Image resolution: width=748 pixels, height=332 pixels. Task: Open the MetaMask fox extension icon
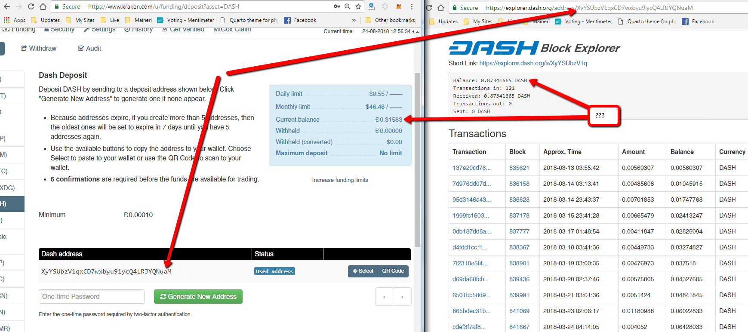(399, 6)
